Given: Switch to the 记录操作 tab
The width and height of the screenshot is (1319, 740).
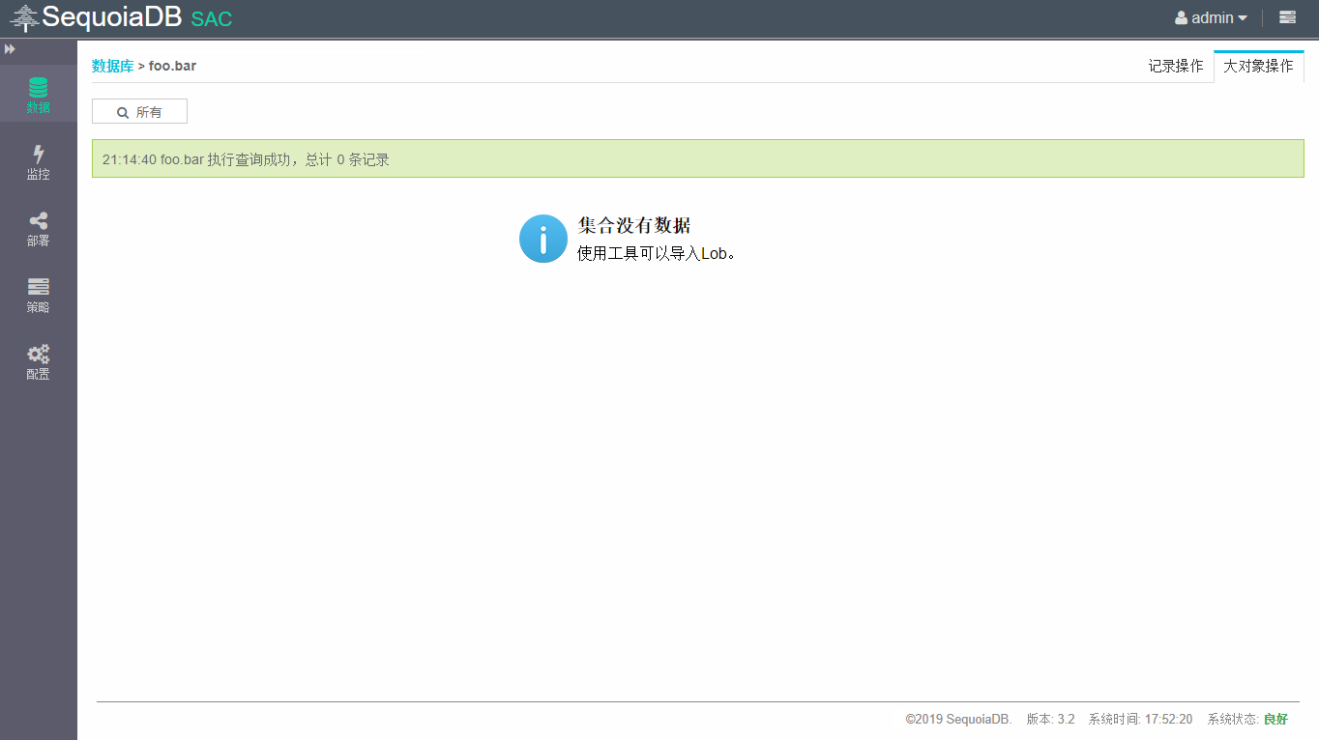Looking at the screenshot, I should click(1175, 66).
